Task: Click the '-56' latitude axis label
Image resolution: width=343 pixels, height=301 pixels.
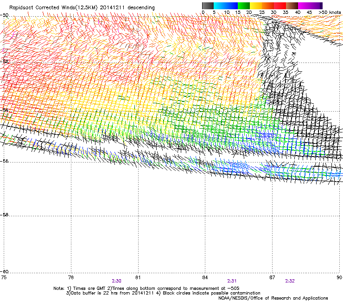Action: click(4, 161)
